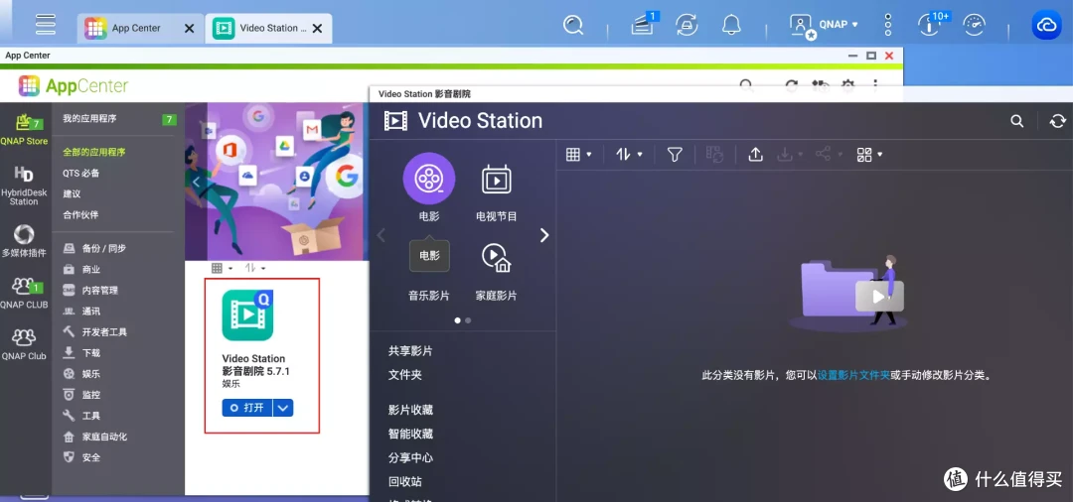Select 通讯 category
Viewport: 1073px width, 502px height.
[x=91, y=312]
